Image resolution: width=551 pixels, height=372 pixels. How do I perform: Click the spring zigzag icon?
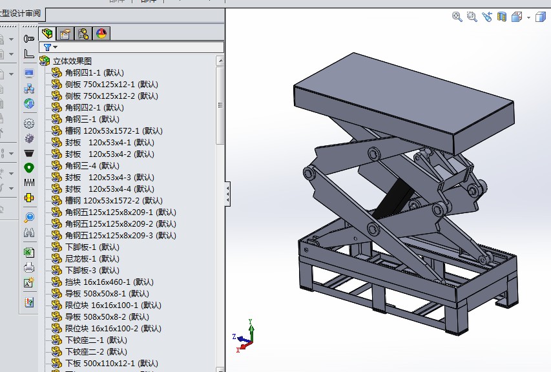[x=29, y=183]
